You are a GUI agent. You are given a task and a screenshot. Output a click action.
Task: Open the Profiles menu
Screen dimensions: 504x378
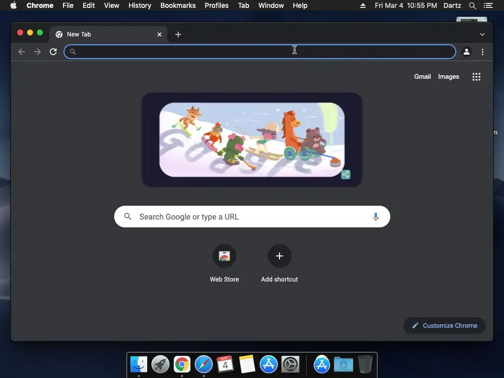point(217,5)
